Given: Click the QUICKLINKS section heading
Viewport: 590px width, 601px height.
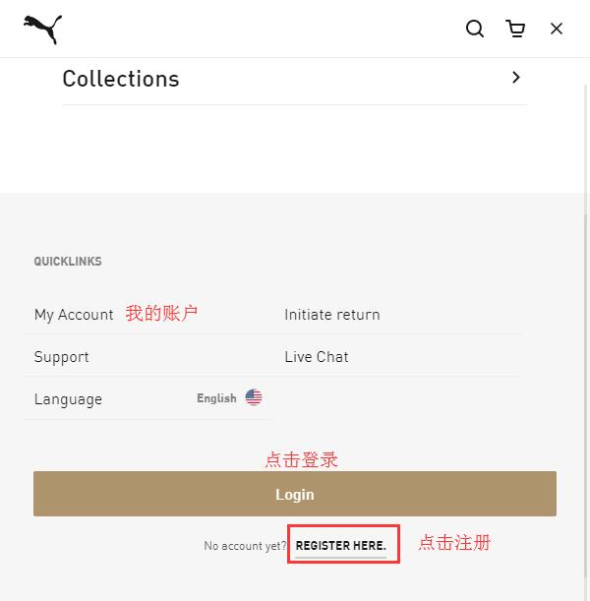Looking at the screenshot, I should click(x=68, y=262).
